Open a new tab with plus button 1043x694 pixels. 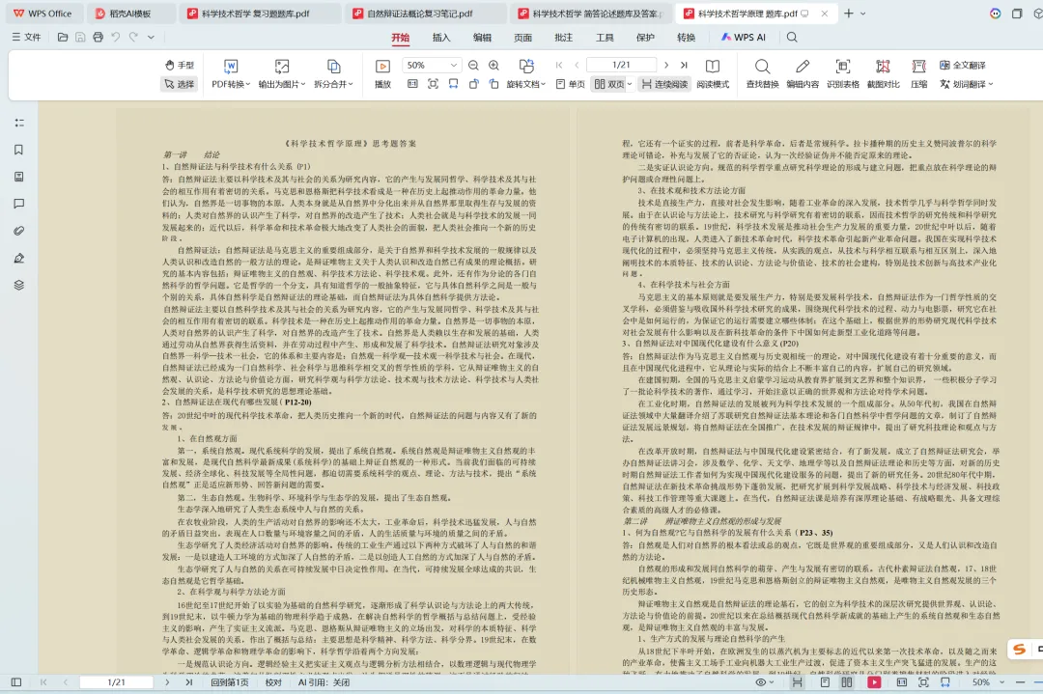coord(848,14)
